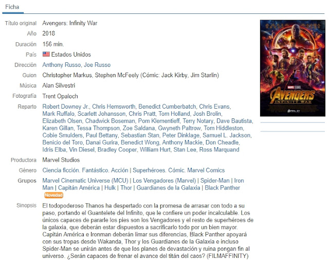Screen dimensions: 329x262
Task: Open Chris Hemsworth actor page
Action: (114, 107)
